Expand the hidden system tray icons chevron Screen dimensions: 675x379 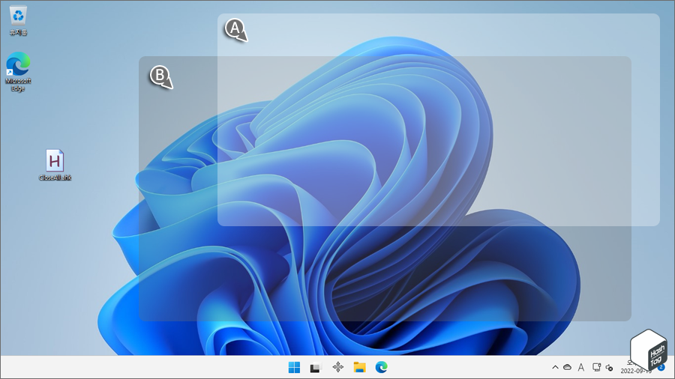[555, 368]
